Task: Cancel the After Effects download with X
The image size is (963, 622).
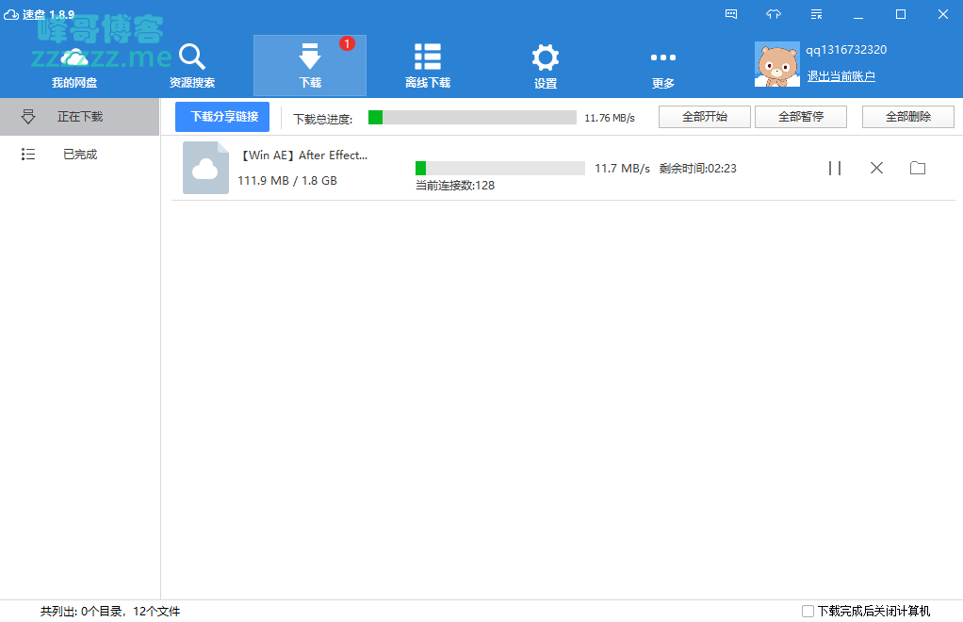Action: [x=876, y=168]
